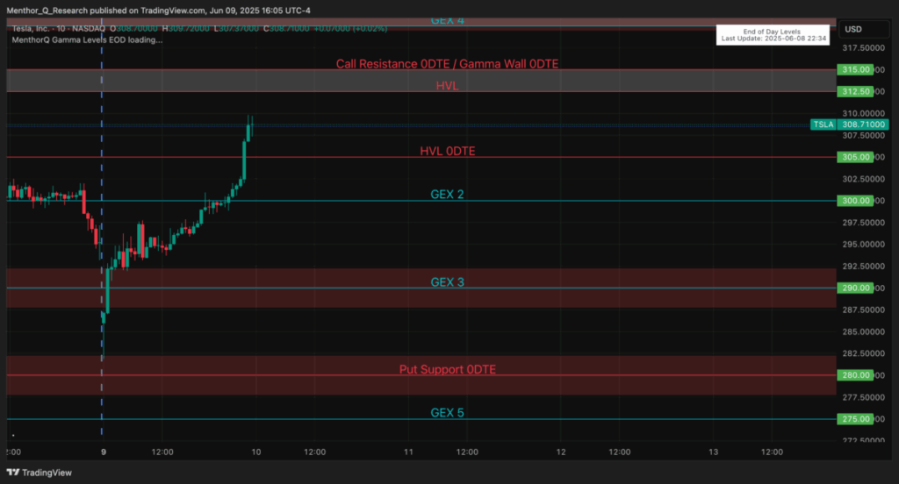899x484 pixels.
Task: Select the GEX 3 level label
Action: (447, 281)
